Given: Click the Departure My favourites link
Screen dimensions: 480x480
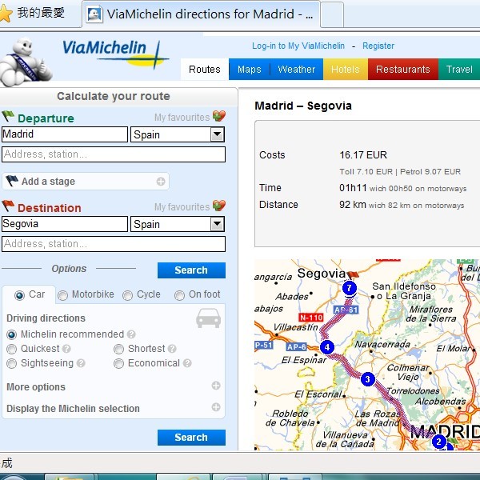Looking at the screenshot, I should 182,118.
